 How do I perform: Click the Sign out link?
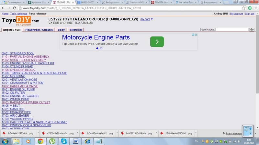pyautogui.click(x=250, y=14)
